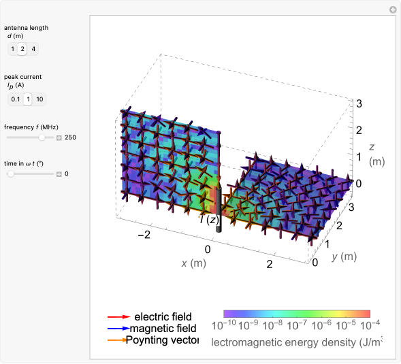401x364 pixels.
Task: Open the panel options plus icon
Action: point(393,10)
